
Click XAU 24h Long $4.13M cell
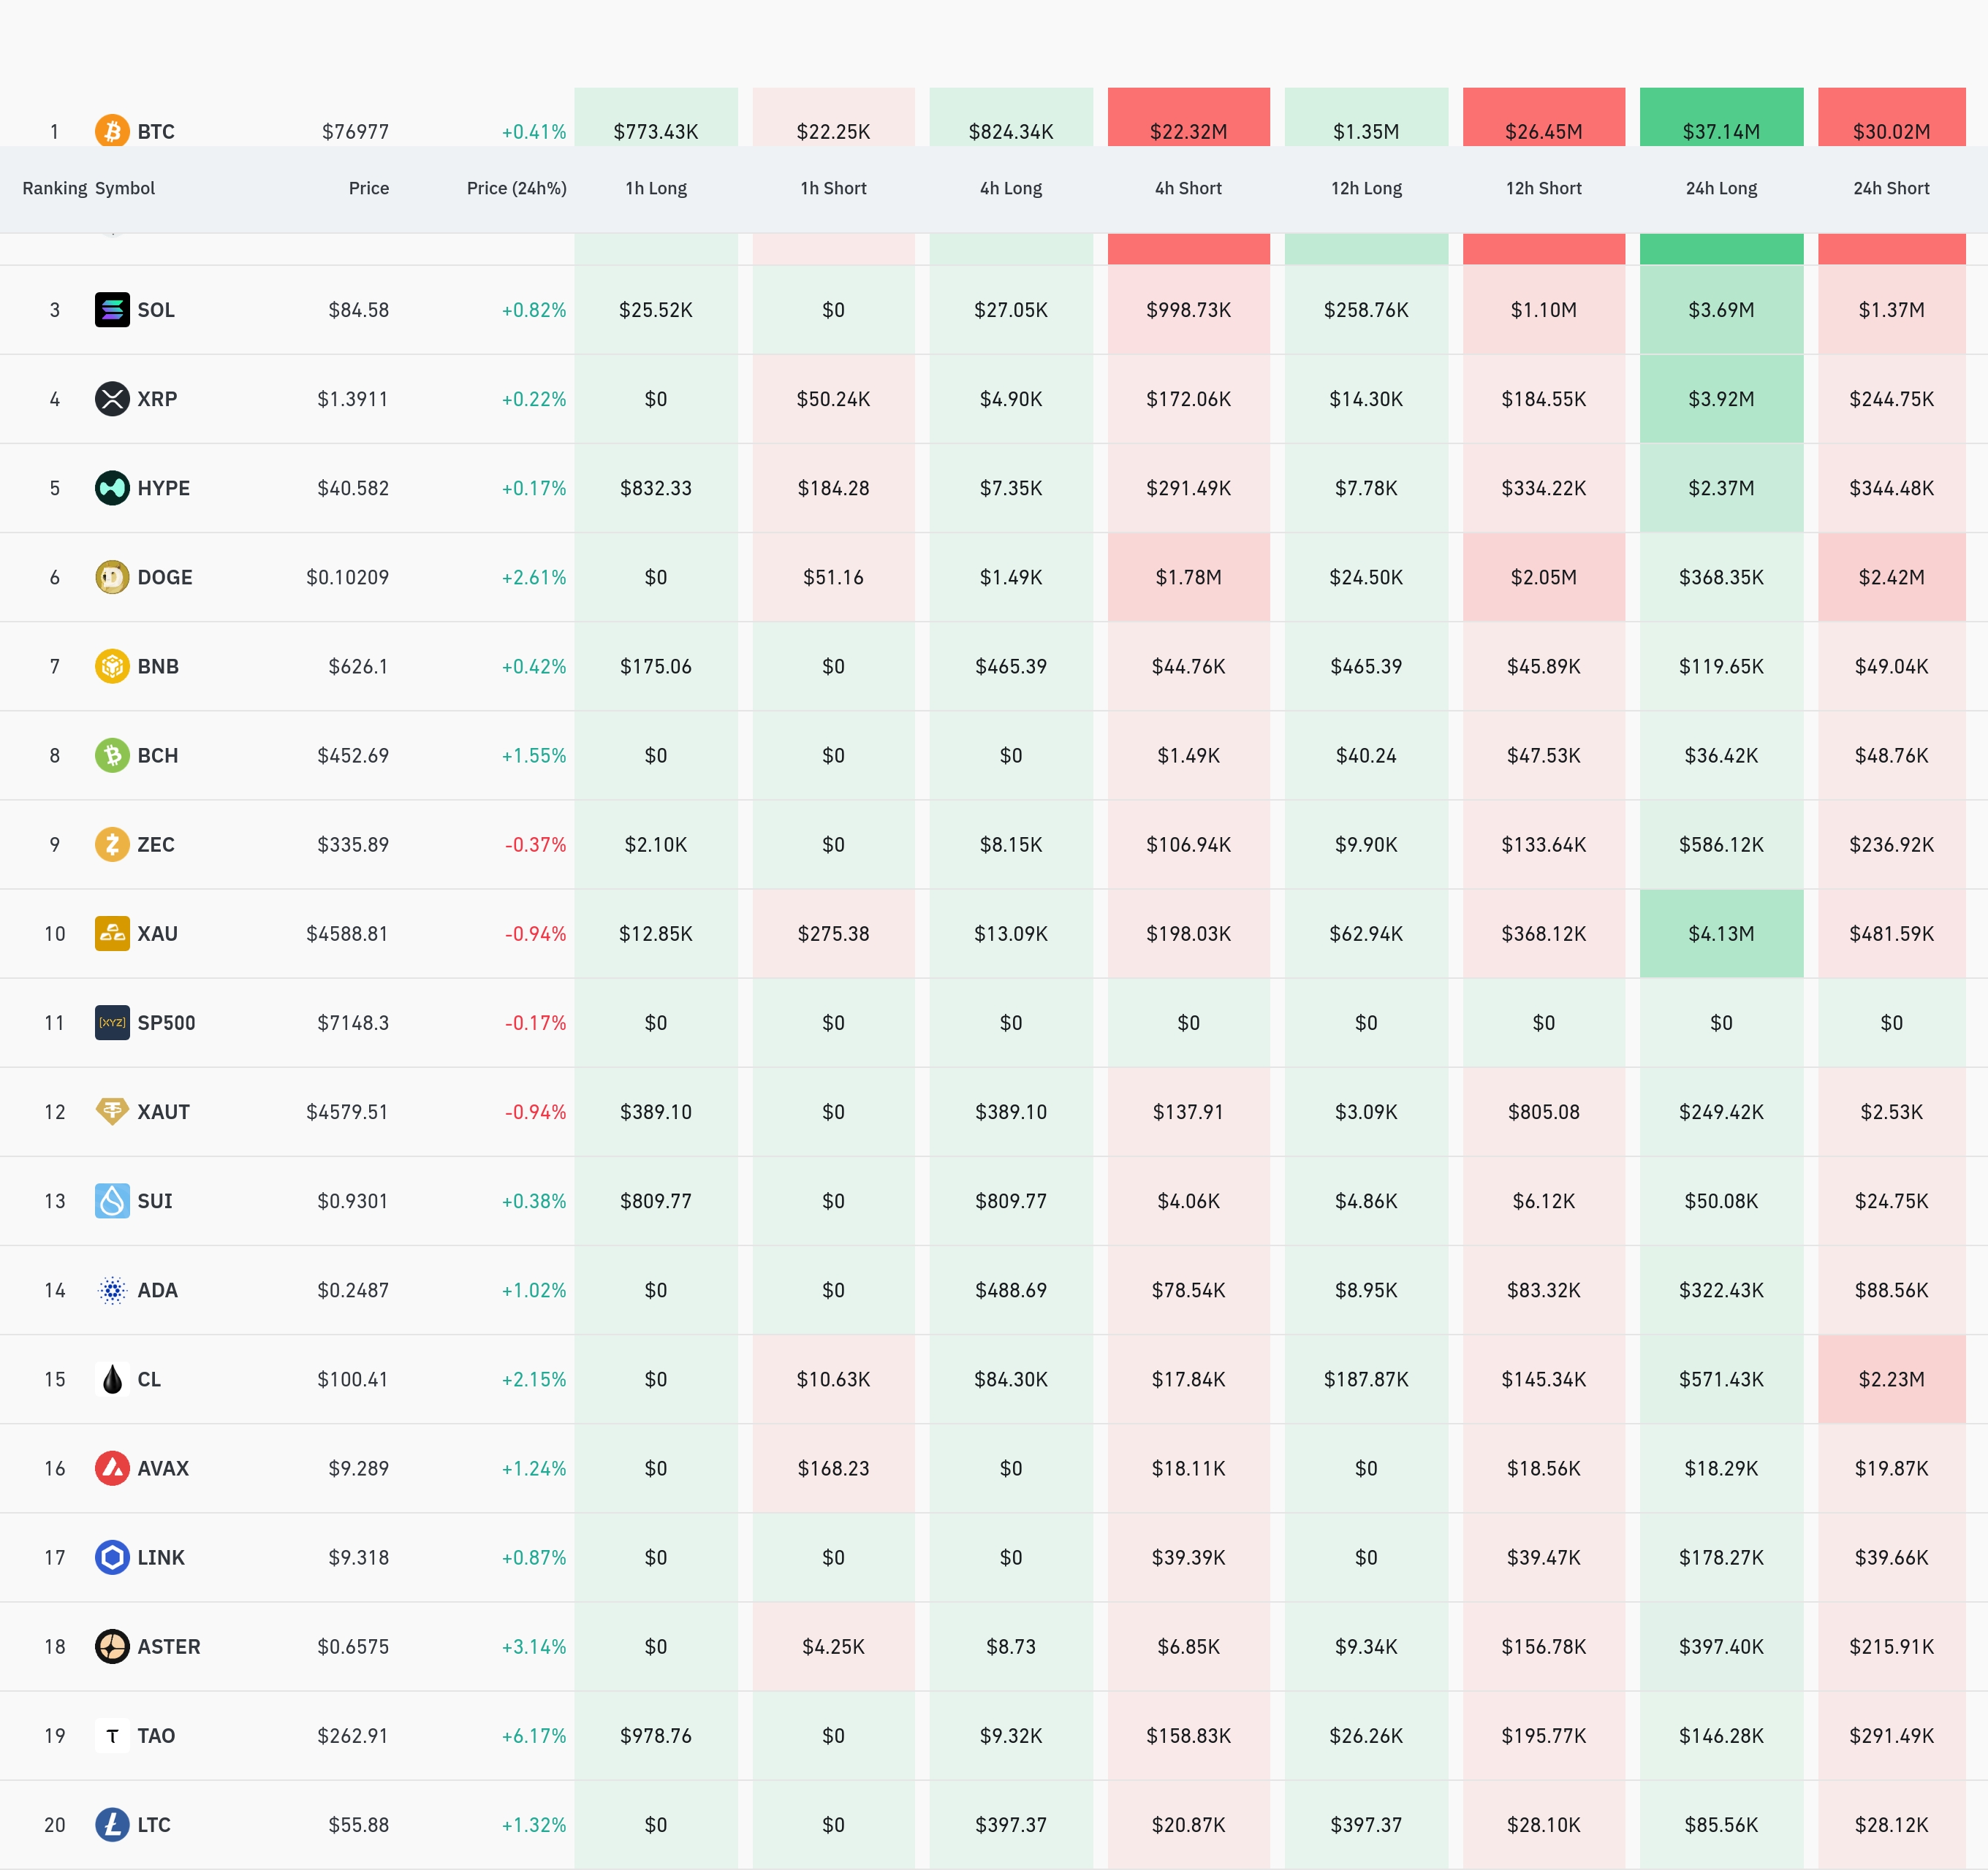1720,934
